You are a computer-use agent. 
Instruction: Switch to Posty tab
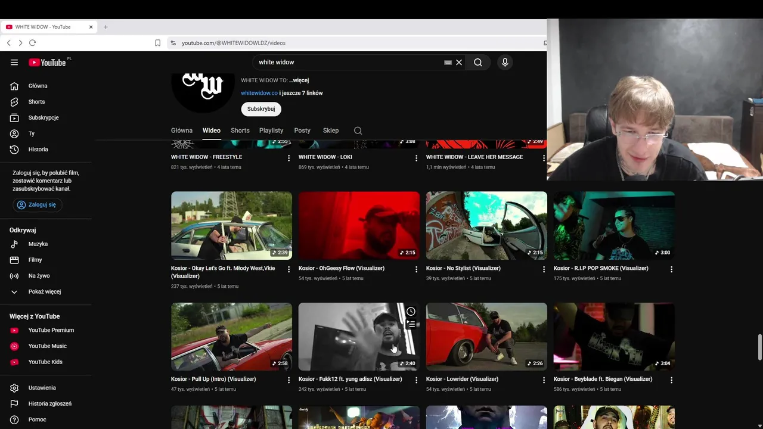click(x=302, y=130)
